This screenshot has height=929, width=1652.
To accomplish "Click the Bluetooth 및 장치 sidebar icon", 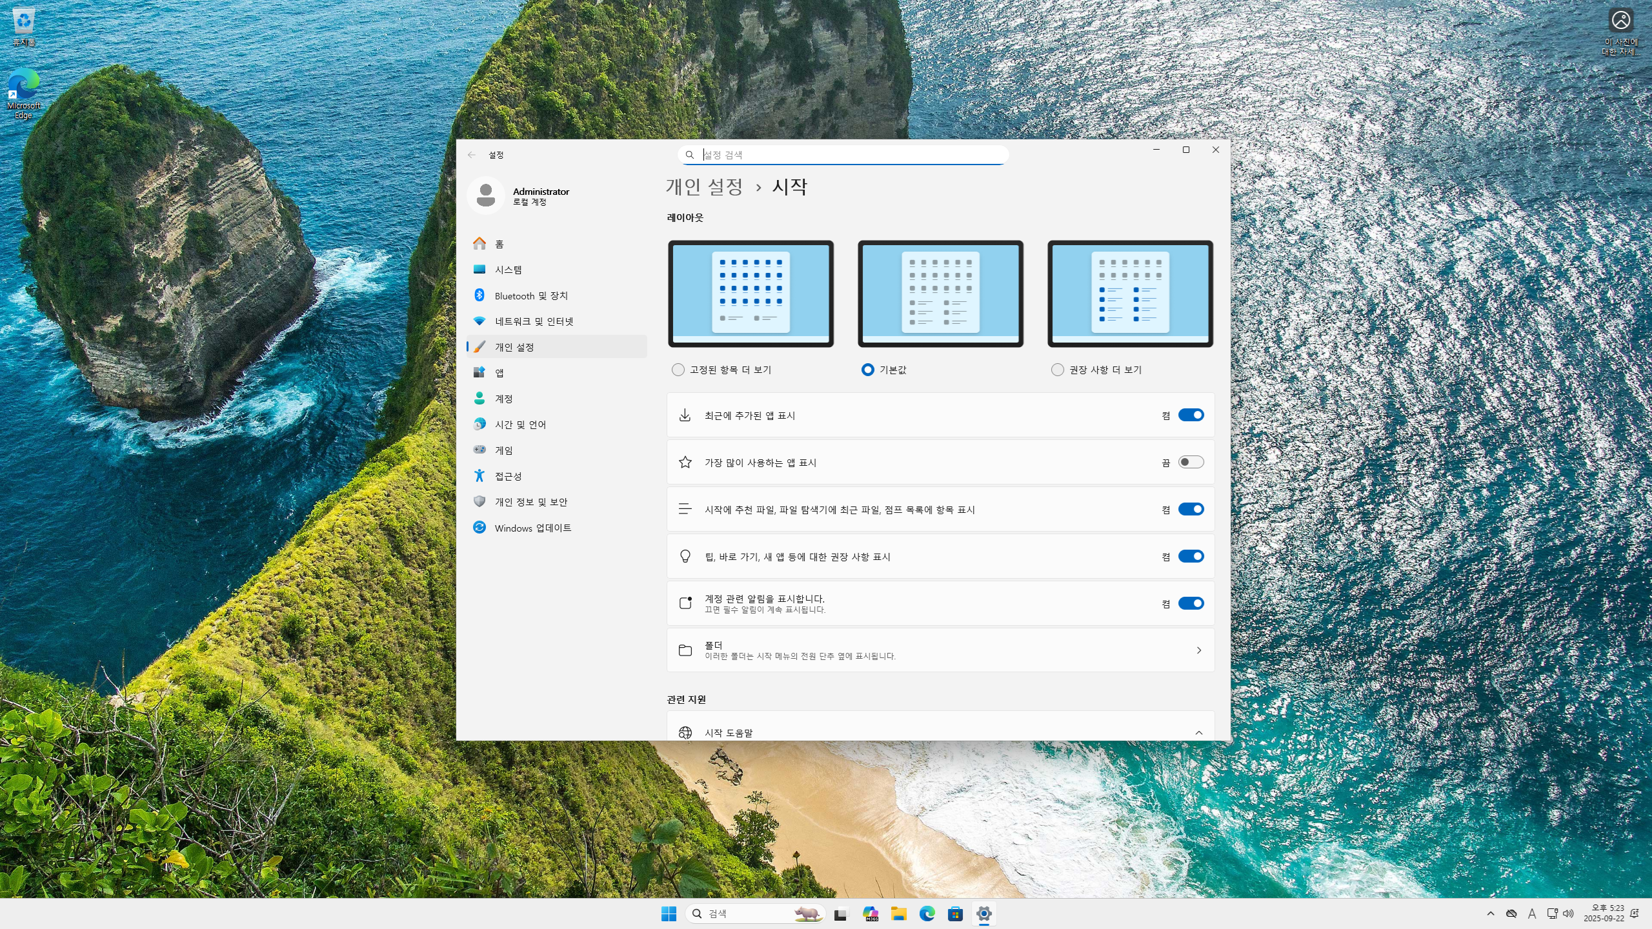I will click(x=479, y=295).
